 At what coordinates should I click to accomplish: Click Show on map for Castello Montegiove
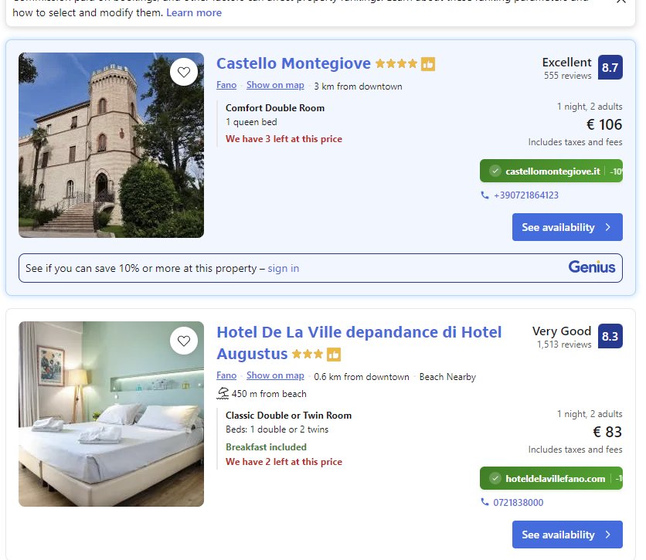pos(275,85)
